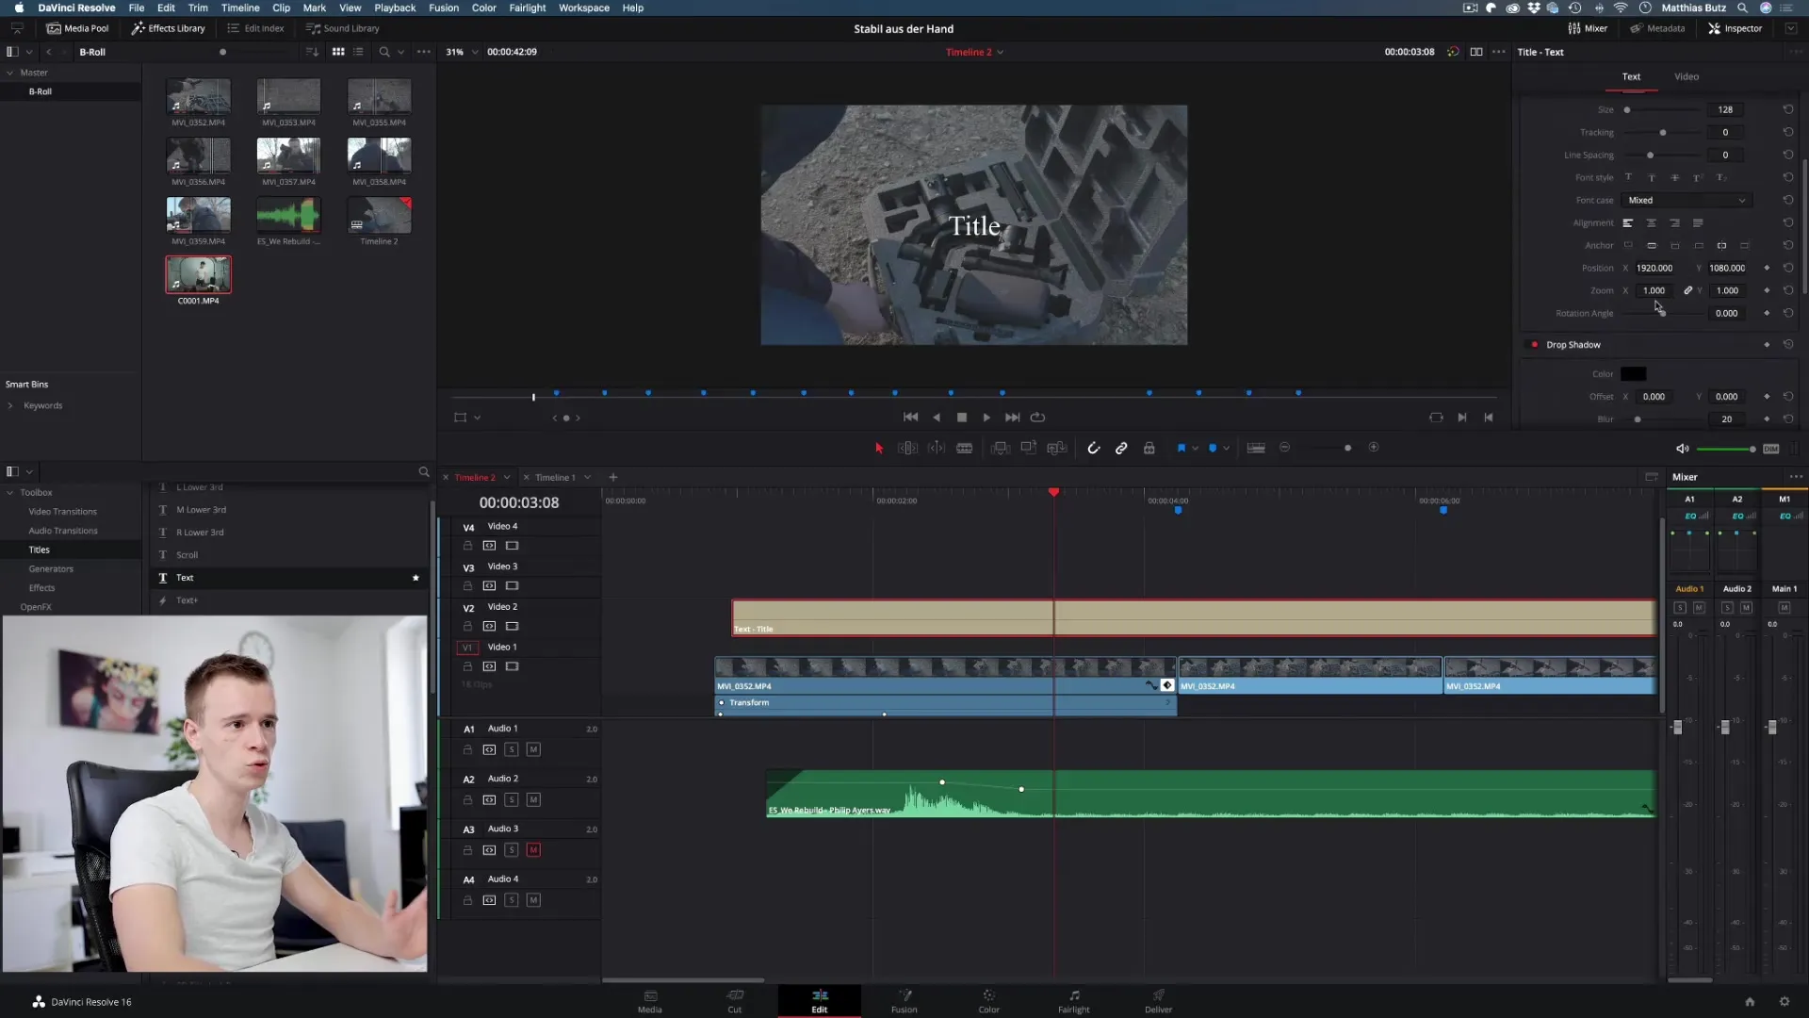Click the Insert Clip icon
1809x1018 pixels.
(1001, 448)
